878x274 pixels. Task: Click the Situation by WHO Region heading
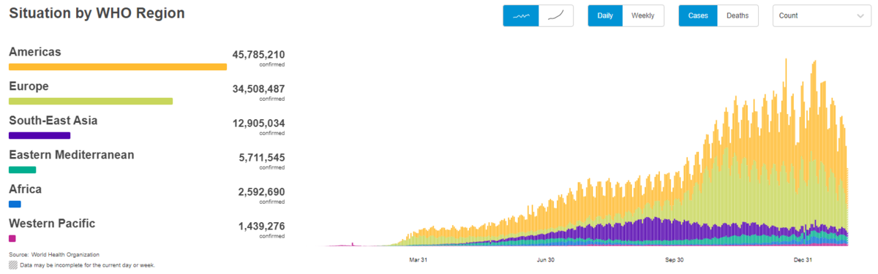(97, 14)
